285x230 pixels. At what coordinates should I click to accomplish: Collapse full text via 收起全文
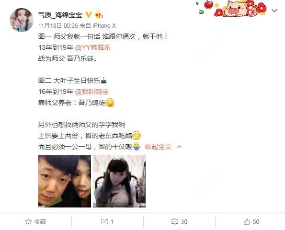tap(159, 147)
